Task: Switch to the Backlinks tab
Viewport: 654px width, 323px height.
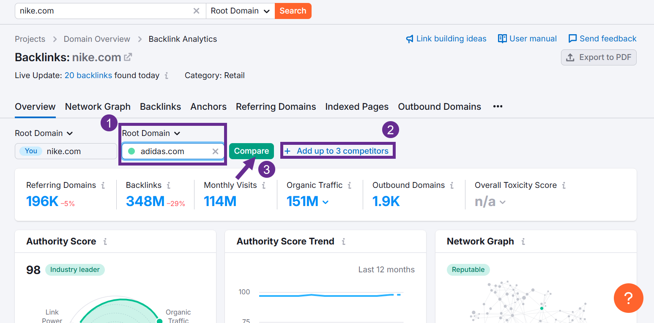Action: pos(160,107)
